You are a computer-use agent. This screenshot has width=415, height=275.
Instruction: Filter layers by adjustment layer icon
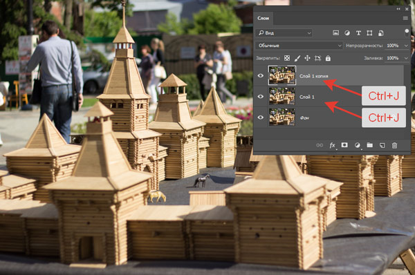(347, 33)
